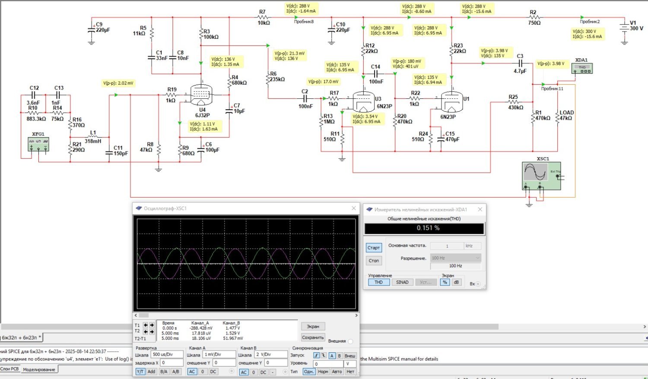
Task: Select capacitor C9 220µF
Action: click(91, 29)
